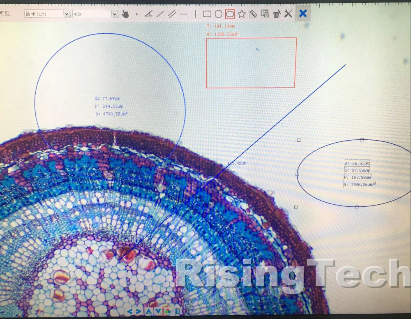This screenshot has width=411, height=319.
Task: Click the ellipse 'a: 66.63um' label
Action: (x=357, y=163)
